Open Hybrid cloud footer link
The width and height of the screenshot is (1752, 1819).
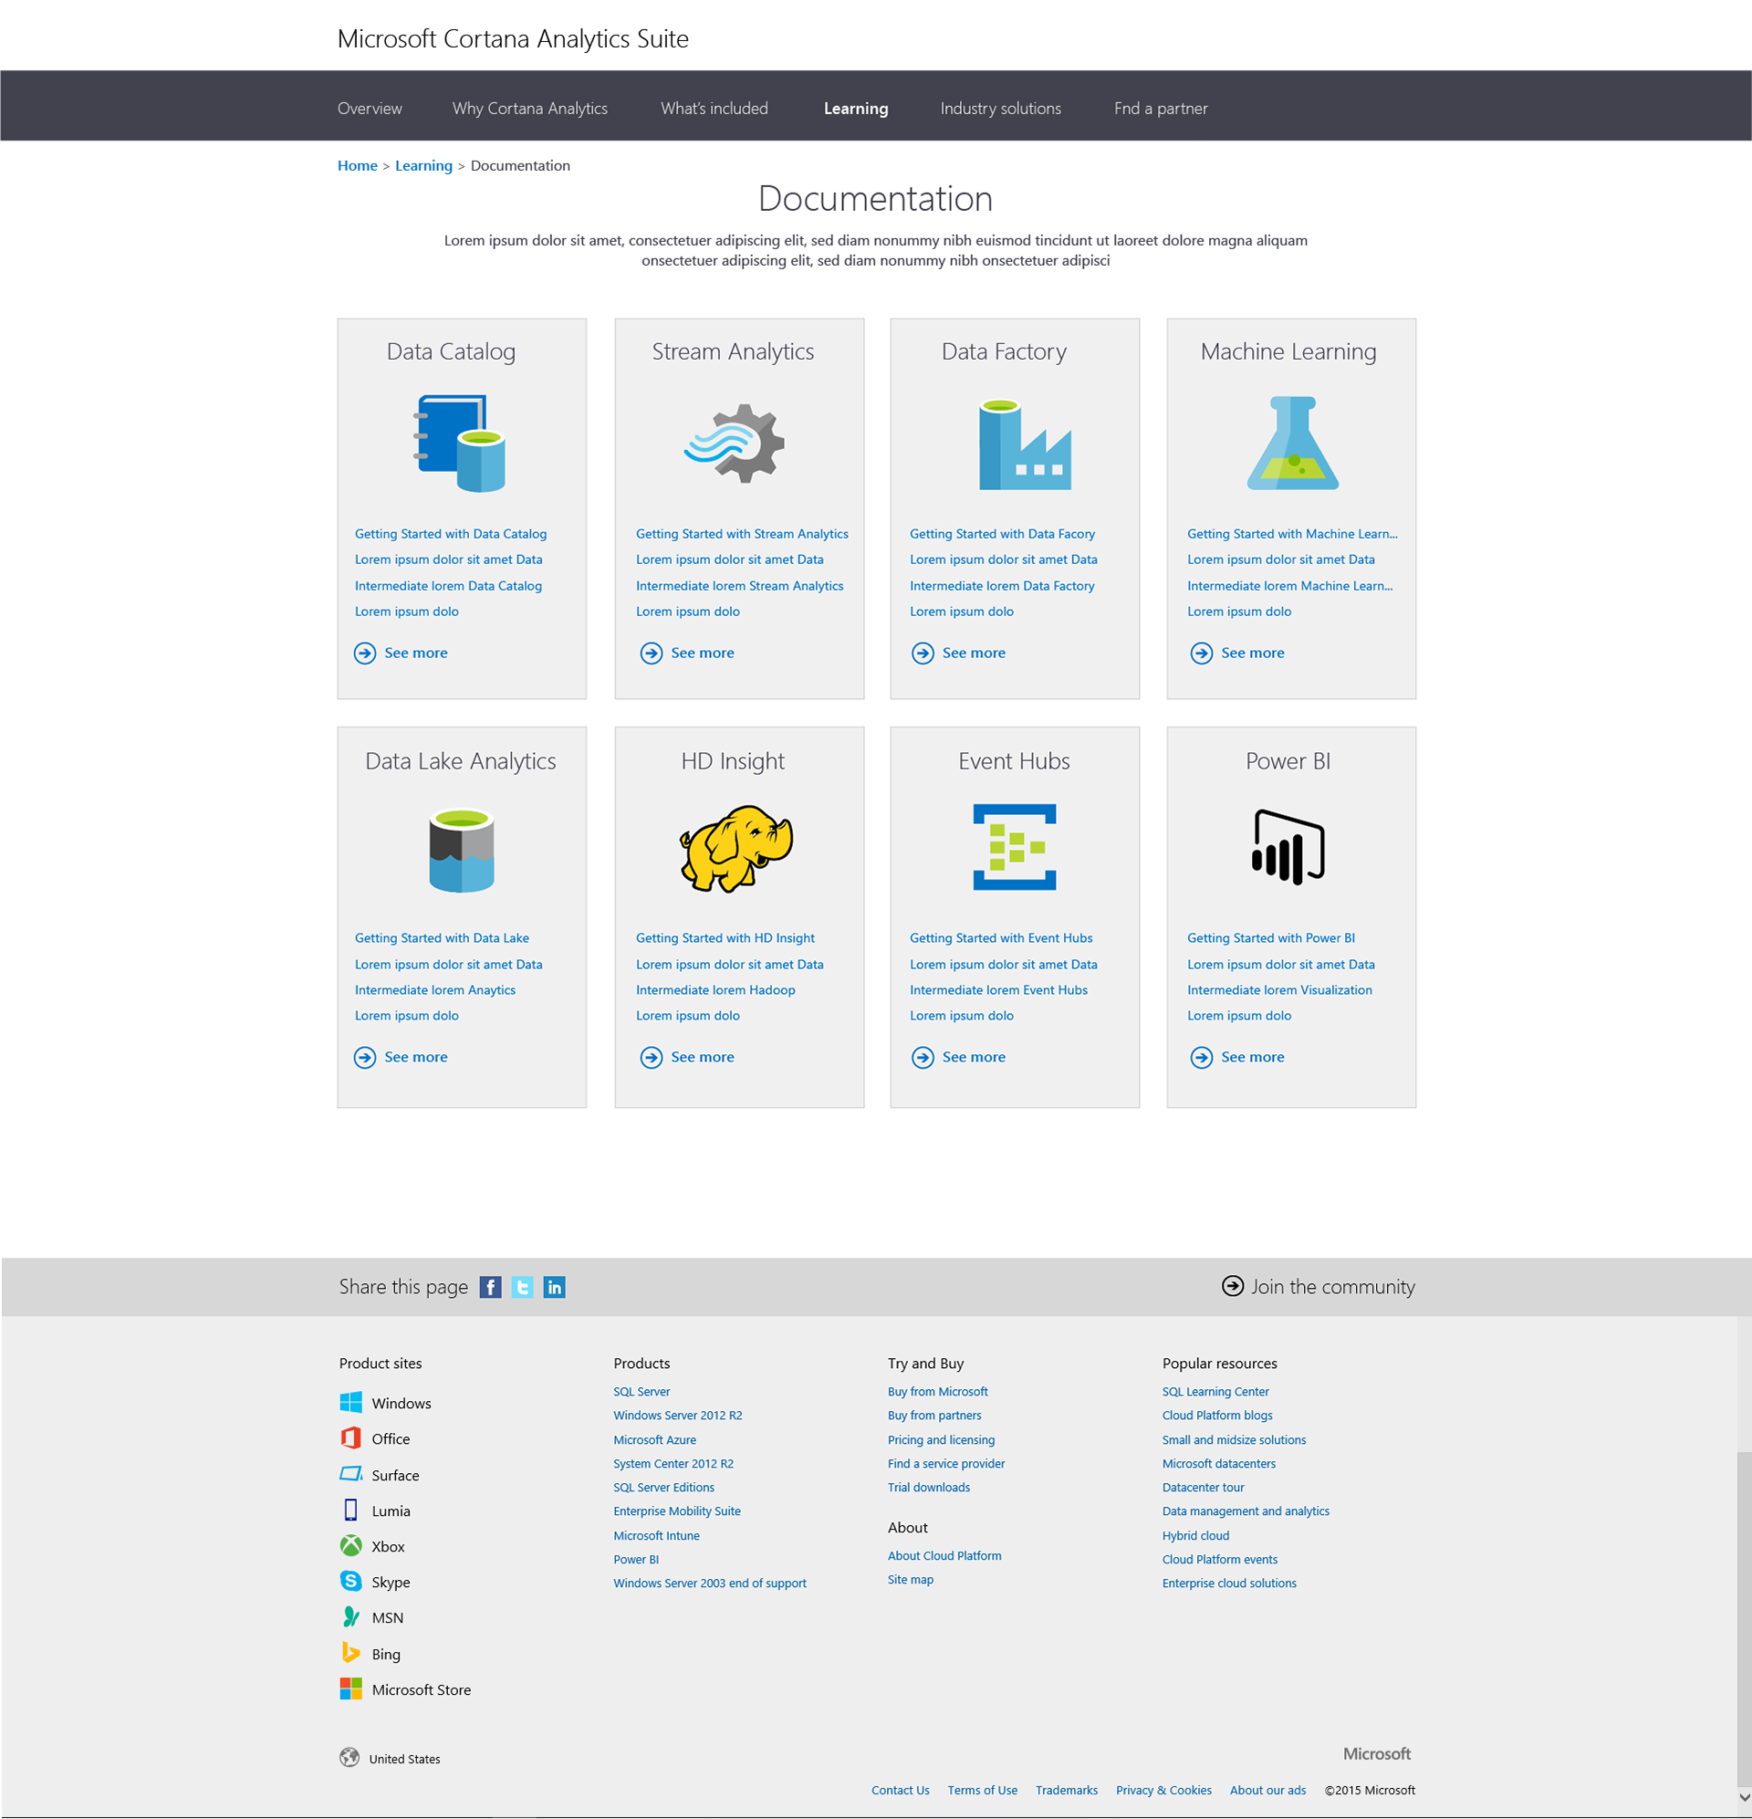pyautogui.click(x=1195, y=1536)
